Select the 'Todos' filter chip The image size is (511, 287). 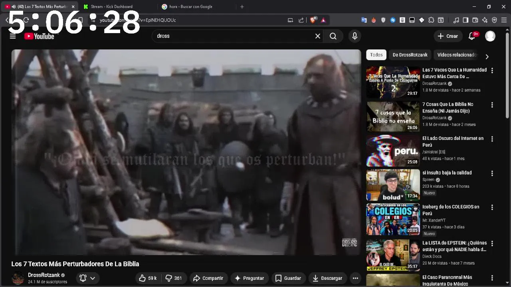point(376,55)
